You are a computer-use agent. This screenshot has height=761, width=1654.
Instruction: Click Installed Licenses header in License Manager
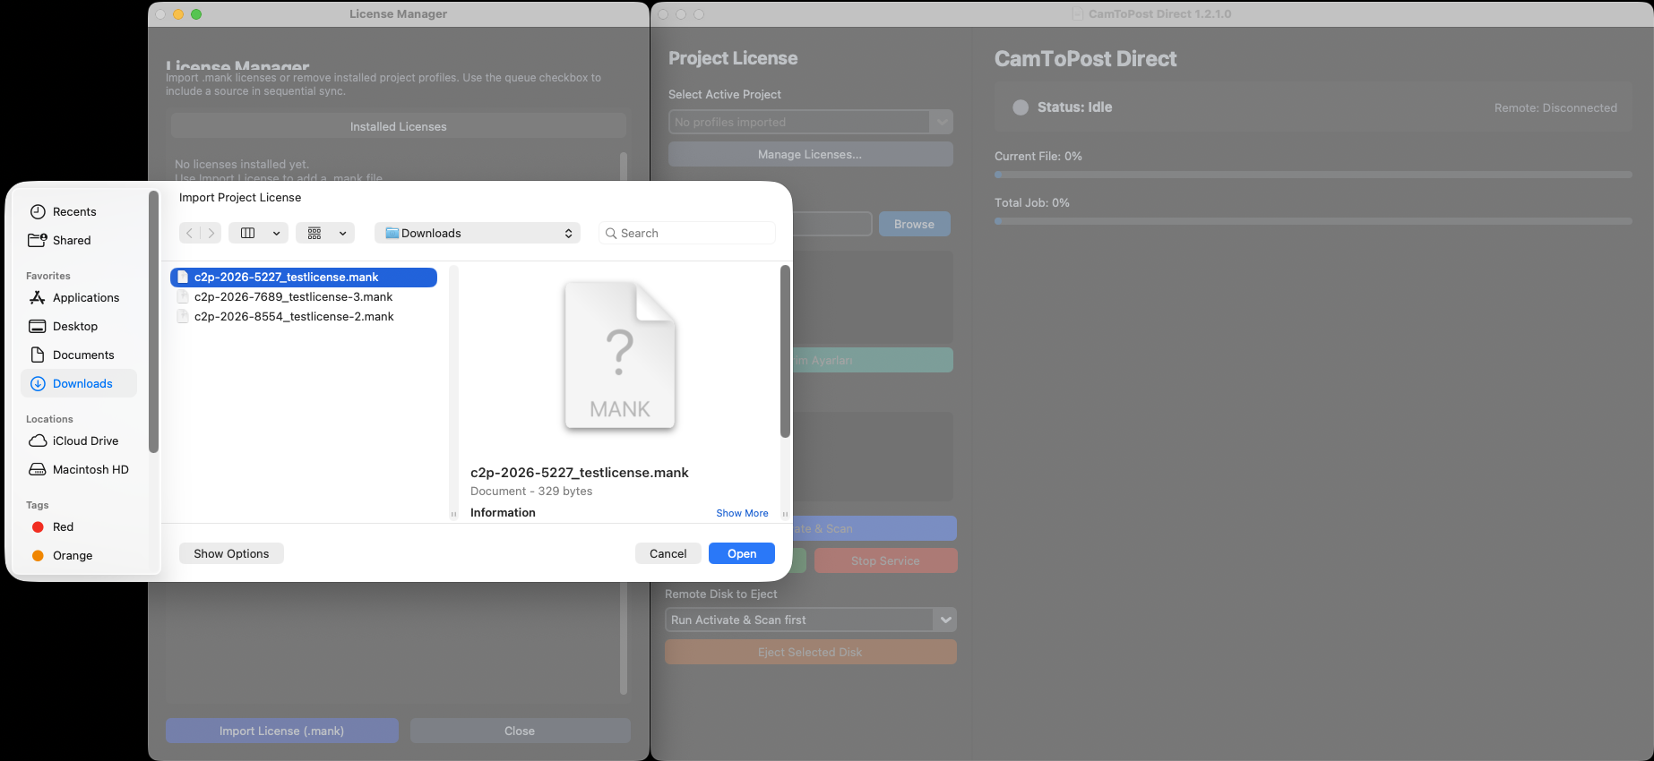click(x=399, y=126)
